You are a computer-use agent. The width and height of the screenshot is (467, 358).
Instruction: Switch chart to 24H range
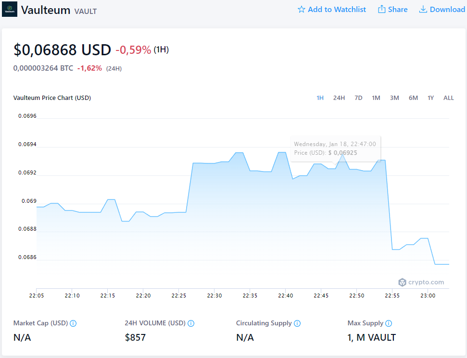coord(339,98)
